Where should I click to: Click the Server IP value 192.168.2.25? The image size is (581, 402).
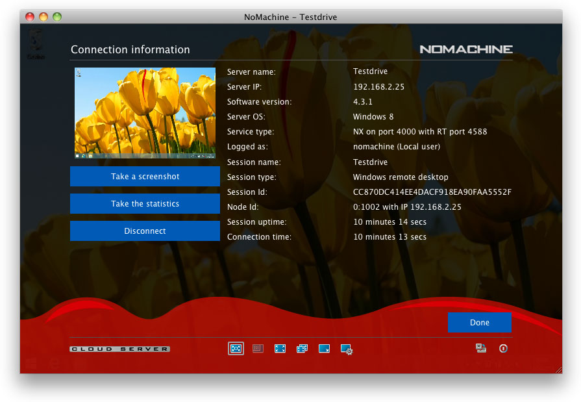(x=378, y=87)
